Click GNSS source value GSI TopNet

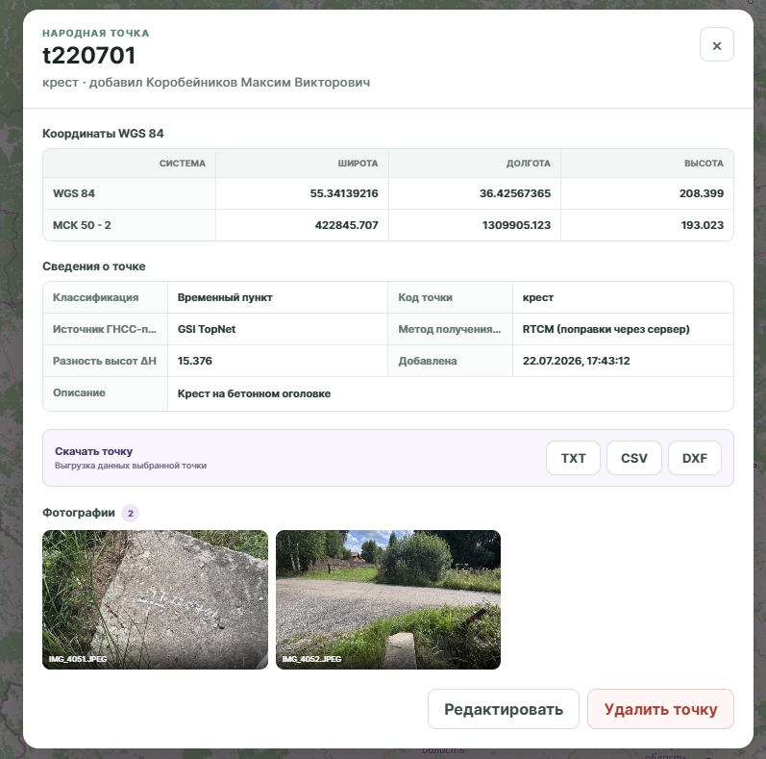pos(206,329)
